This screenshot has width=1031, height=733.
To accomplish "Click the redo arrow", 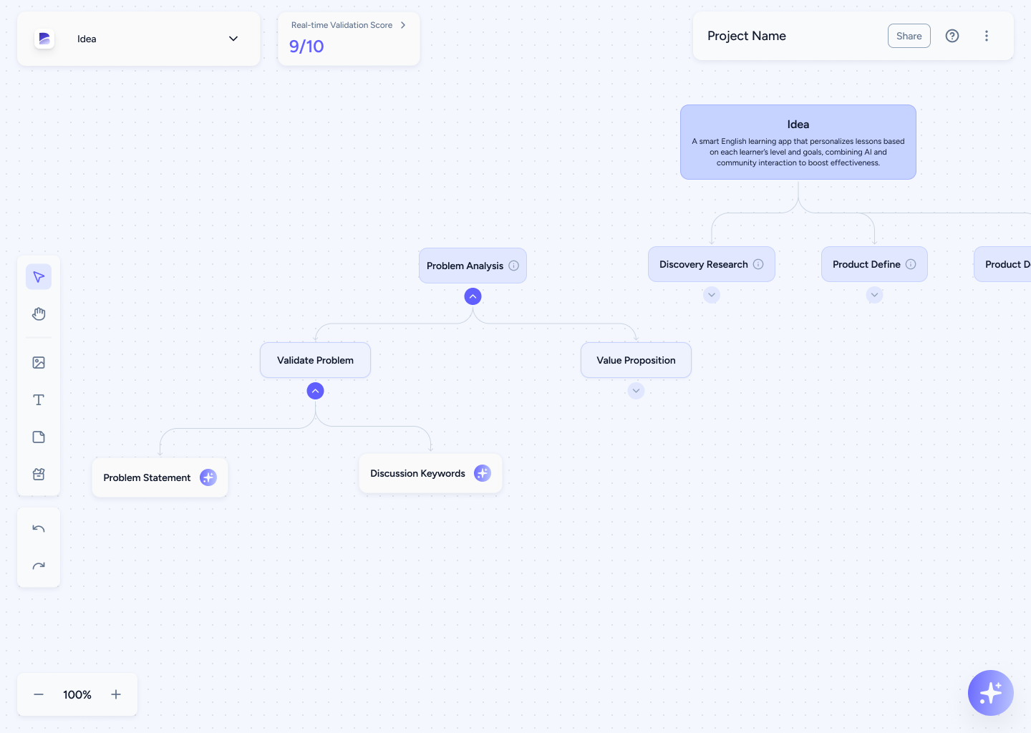I will click(x=39, y=566).
